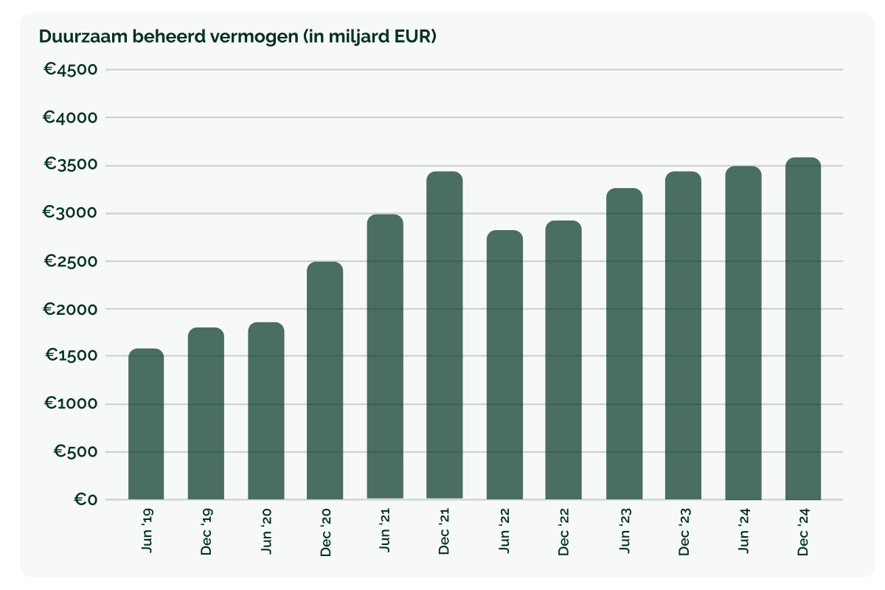
Task: Select the tallest bar, Dec '24
Action: tap(803, 328)
